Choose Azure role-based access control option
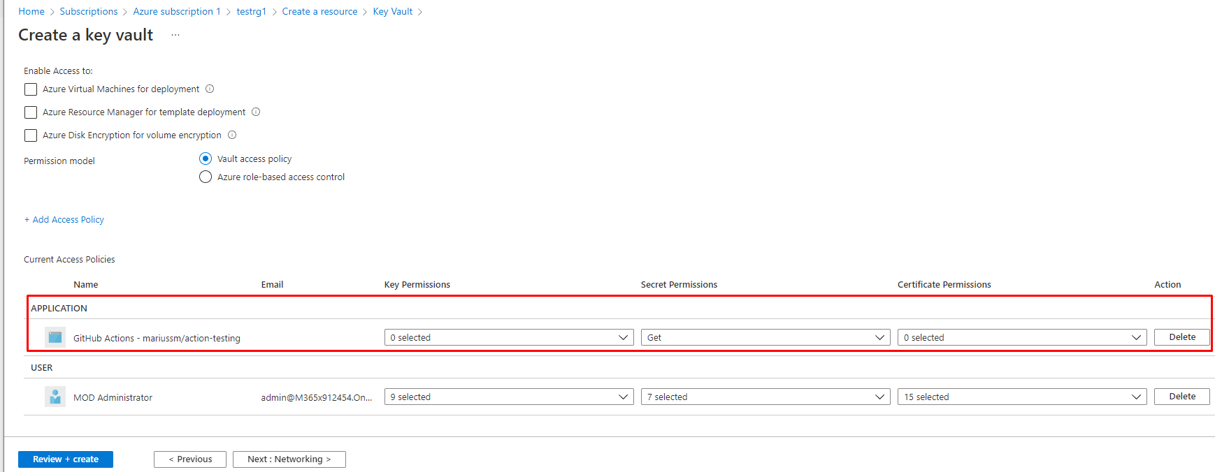The height and width of the screenshot is (472, 1215). click(x=206, y=177)
